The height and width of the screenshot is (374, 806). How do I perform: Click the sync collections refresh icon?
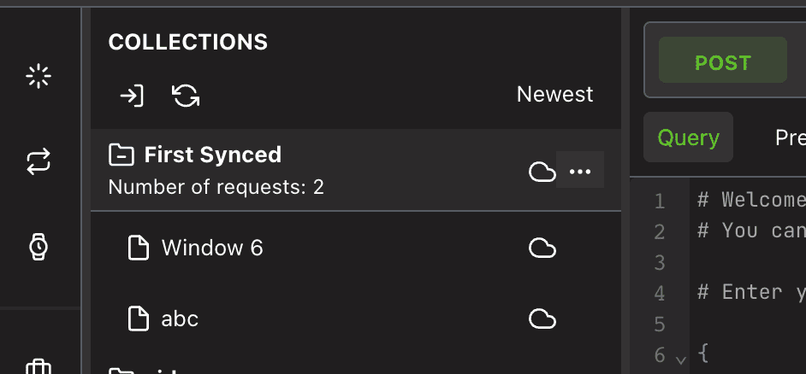(186, 96)
